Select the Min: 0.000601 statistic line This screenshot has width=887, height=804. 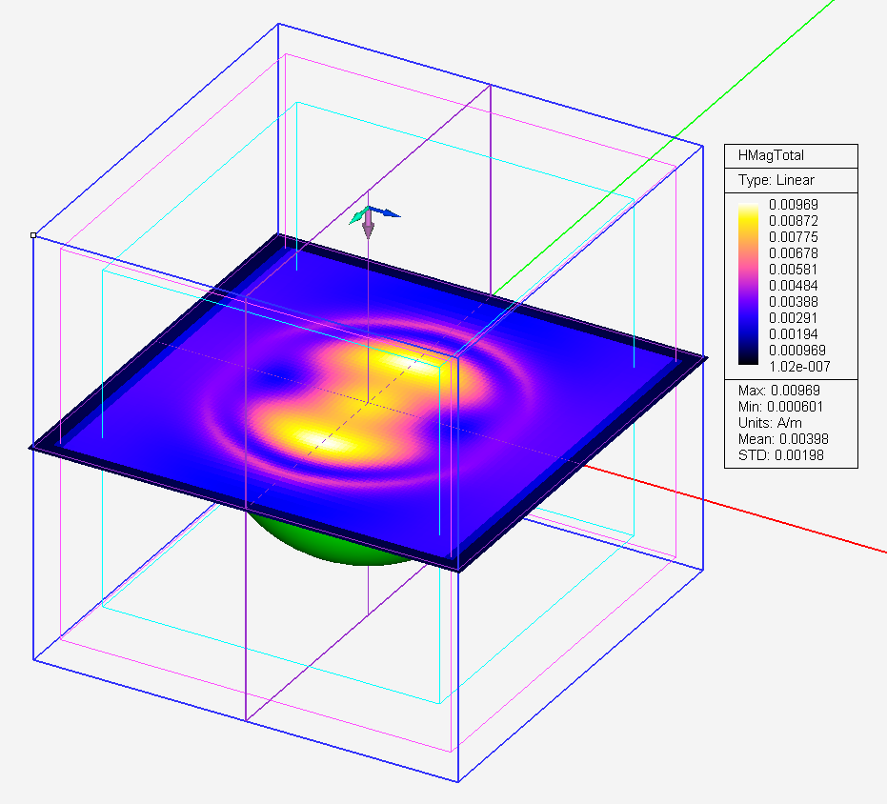[x=781, y=407]
